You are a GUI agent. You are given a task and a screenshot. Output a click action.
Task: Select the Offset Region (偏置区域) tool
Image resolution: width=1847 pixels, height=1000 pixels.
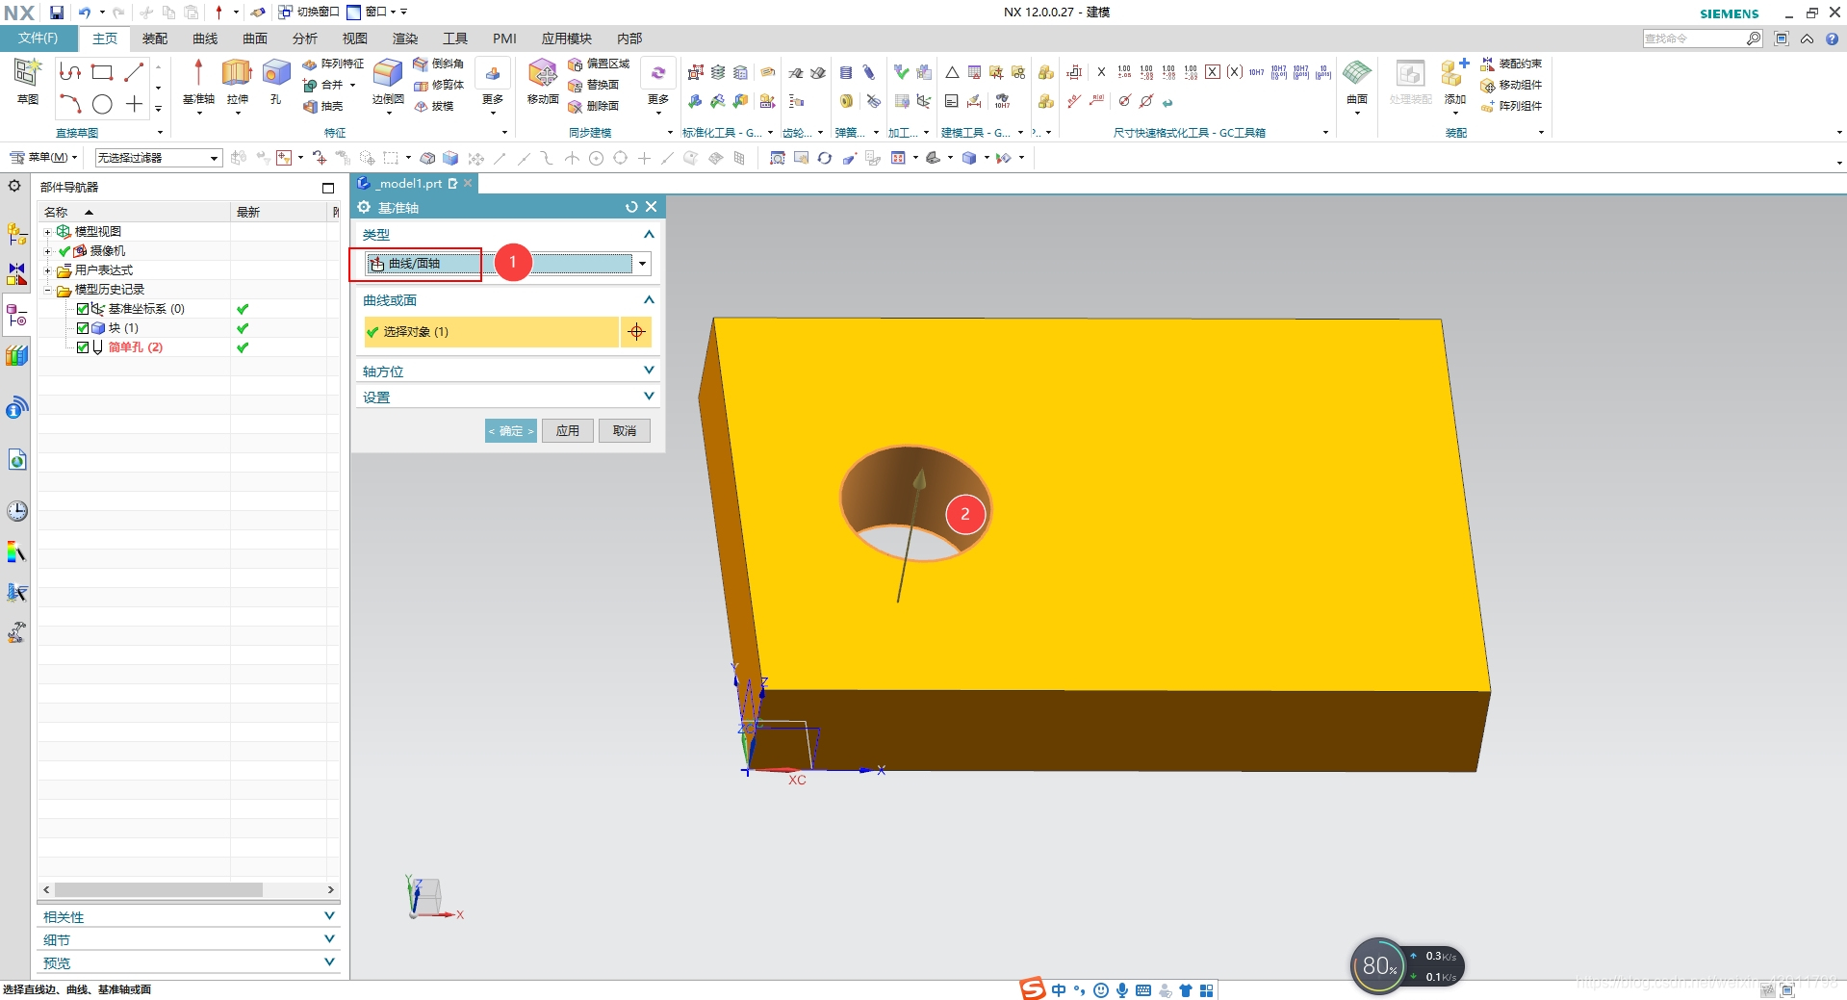599,64
